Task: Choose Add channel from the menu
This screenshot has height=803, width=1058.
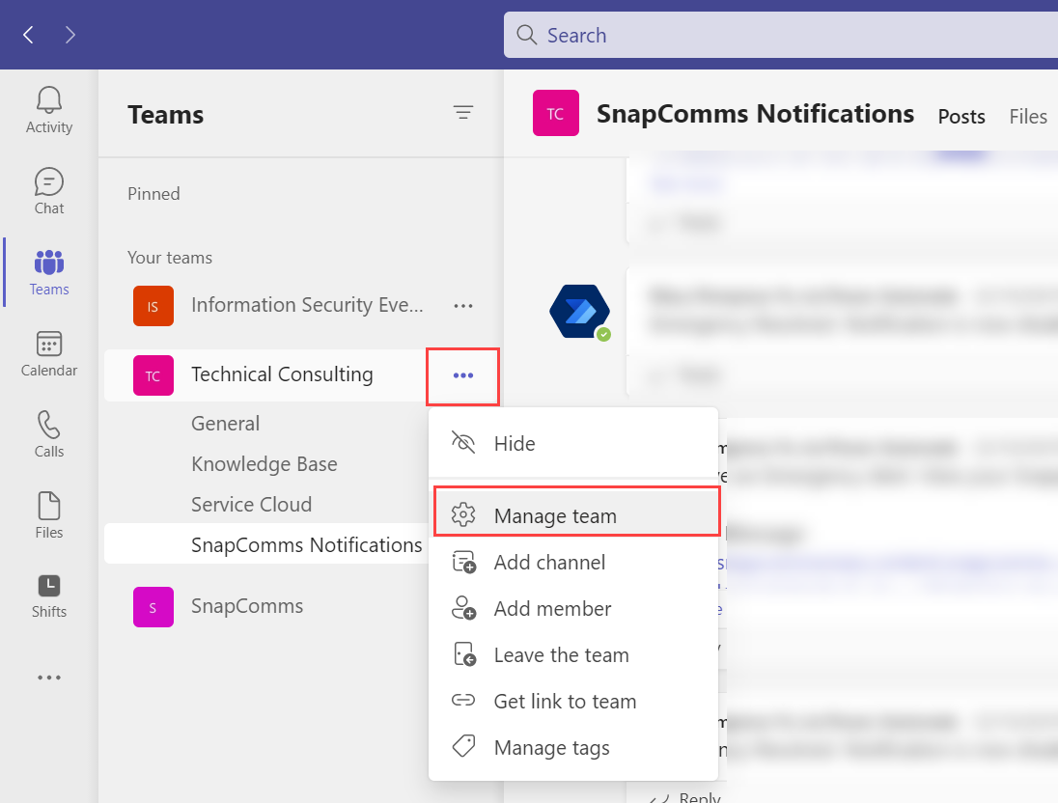Action: [x=573, y=562]
